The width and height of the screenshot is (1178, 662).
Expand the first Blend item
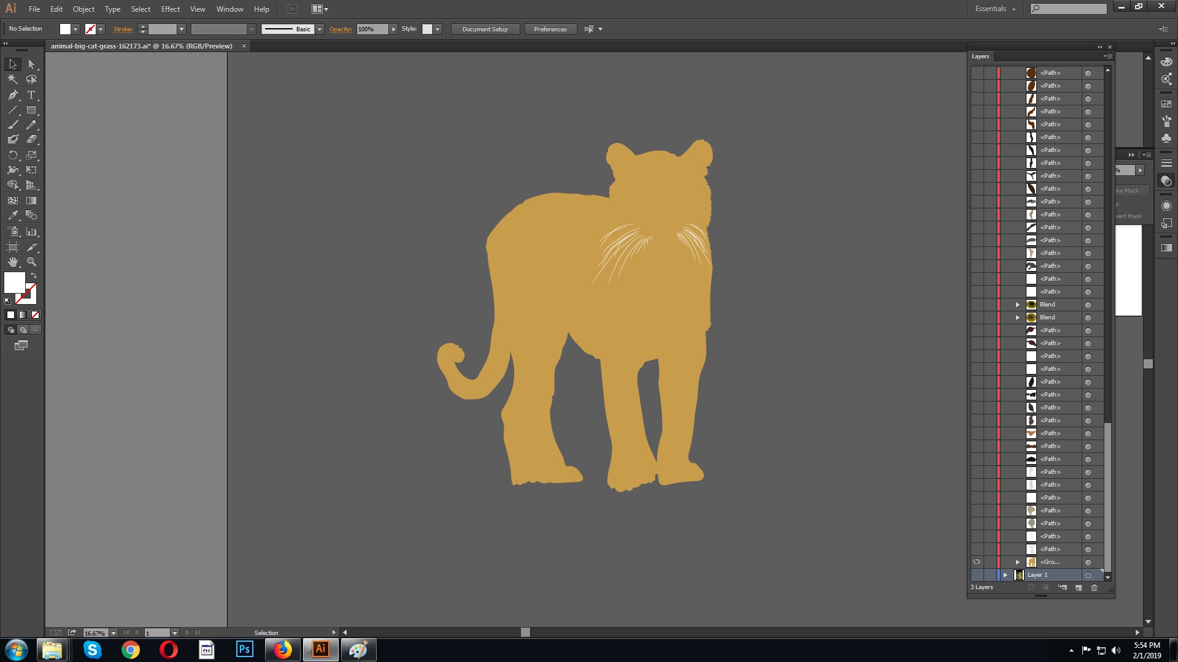1017,304
